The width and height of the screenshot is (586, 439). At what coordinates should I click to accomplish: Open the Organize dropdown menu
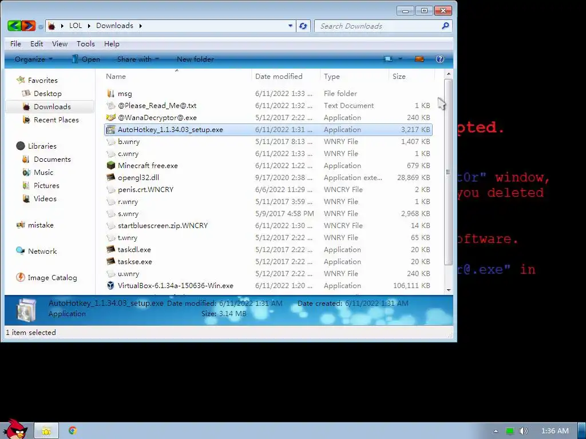click(34, 59)
